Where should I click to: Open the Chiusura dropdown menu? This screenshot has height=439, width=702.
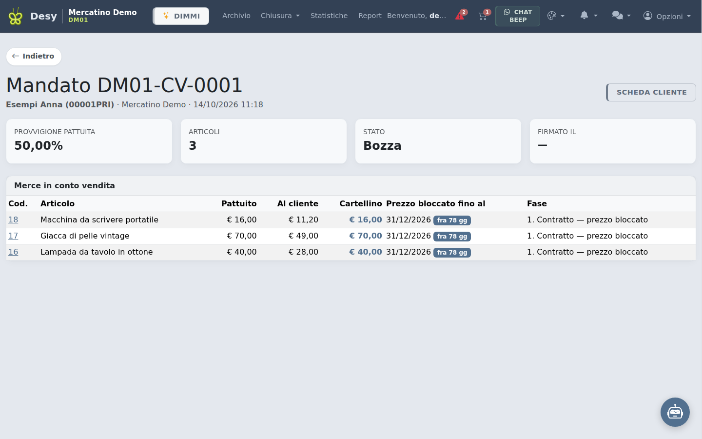[x=280, y=16]
